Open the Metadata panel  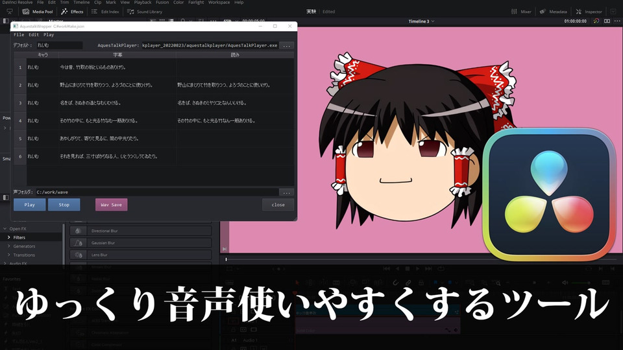click(x=553, y=12)
